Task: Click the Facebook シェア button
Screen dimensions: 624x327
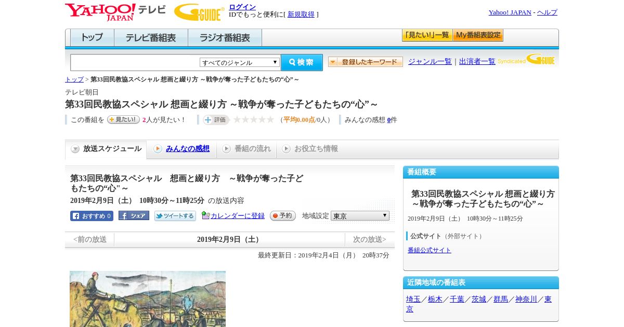Action: coord(134,215)
